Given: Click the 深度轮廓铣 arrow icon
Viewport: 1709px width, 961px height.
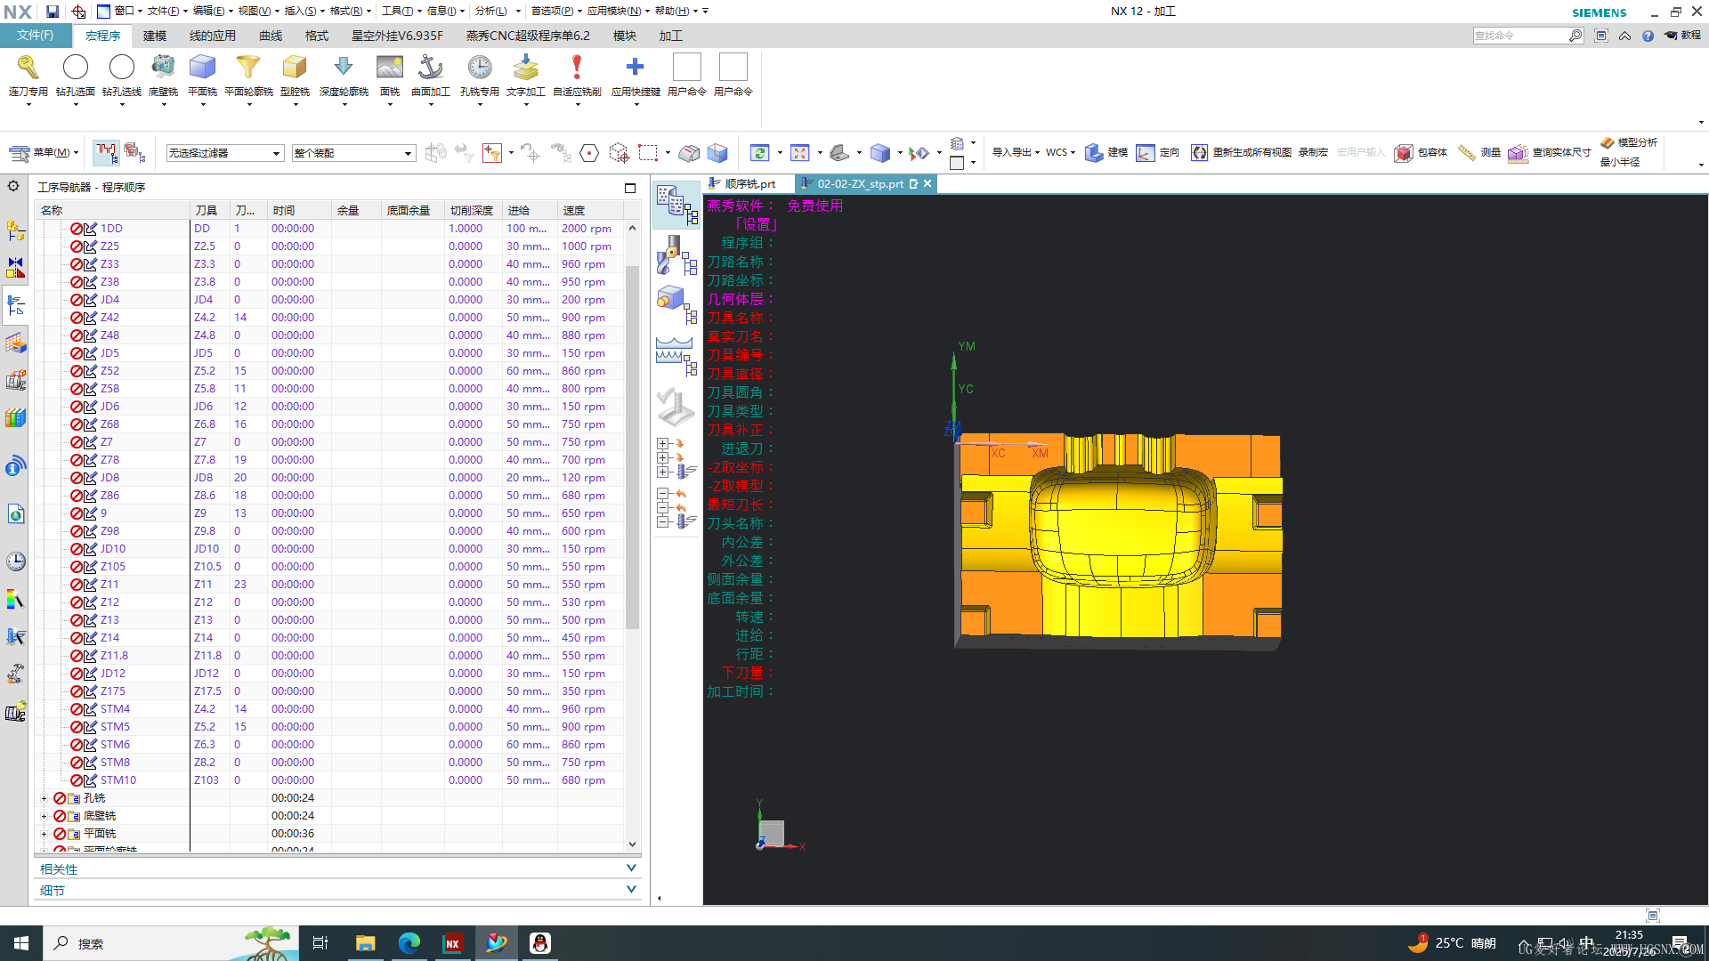Looking at the screenshot, I should coord(344,67).
